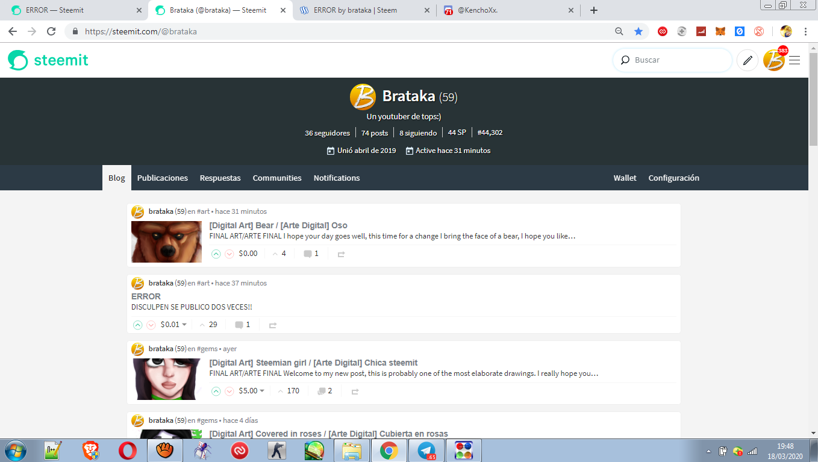This screenshot has height=462, width=818.
Task: Open the Steemian girl thumbnail image
Action: click(166, 379)
